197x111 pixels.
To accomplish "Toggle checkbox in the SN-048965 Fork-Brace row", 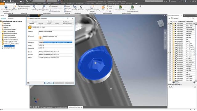I will click(x=170, y=61).
